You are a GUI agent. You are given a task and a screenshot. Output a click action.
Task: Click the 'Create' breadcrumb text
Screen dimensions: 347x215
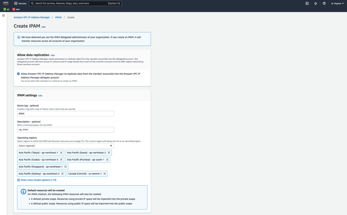click(x=71, y=17)
